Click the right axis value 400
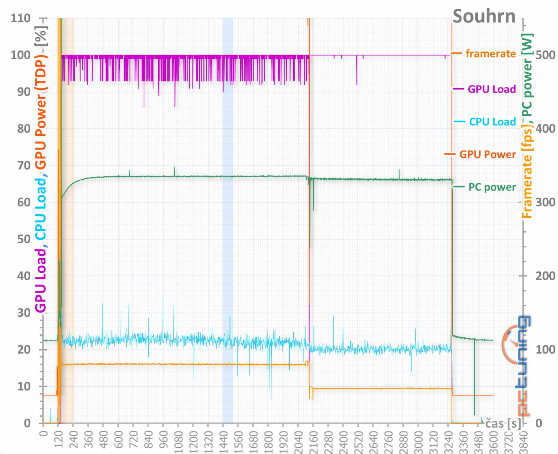This screenshot has height=454, width=558. click(x=545, y=128)
